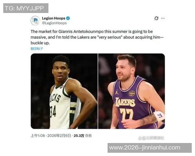Click the tweet text mentioning Giannis Antetokounmpo
The width and height of the screenshot is (195, 156).
97,37
